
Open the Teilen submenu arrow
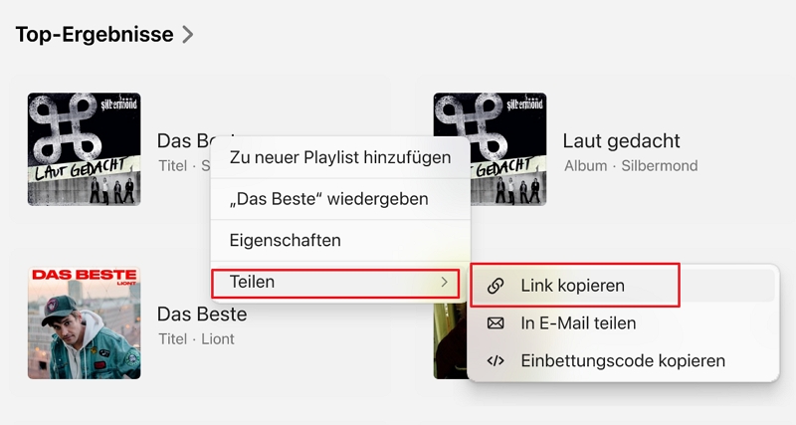pyautogui.click(x=444, y=283)
